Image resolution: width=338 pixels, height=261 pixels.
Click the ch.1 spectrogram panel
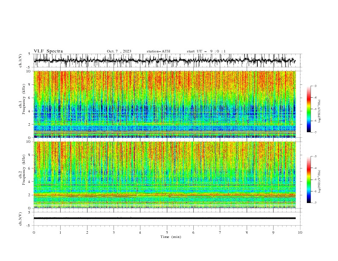165,104
